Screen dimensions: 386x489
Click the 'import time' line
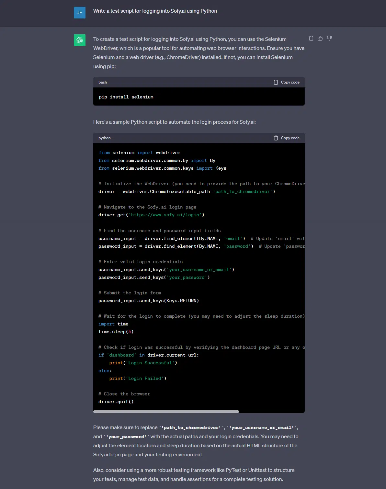click(x=113, y=324)
